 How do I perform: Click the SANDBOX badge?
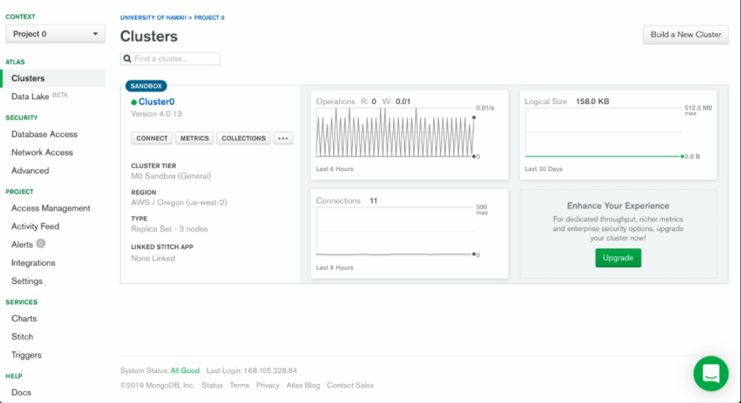[146, 86]
